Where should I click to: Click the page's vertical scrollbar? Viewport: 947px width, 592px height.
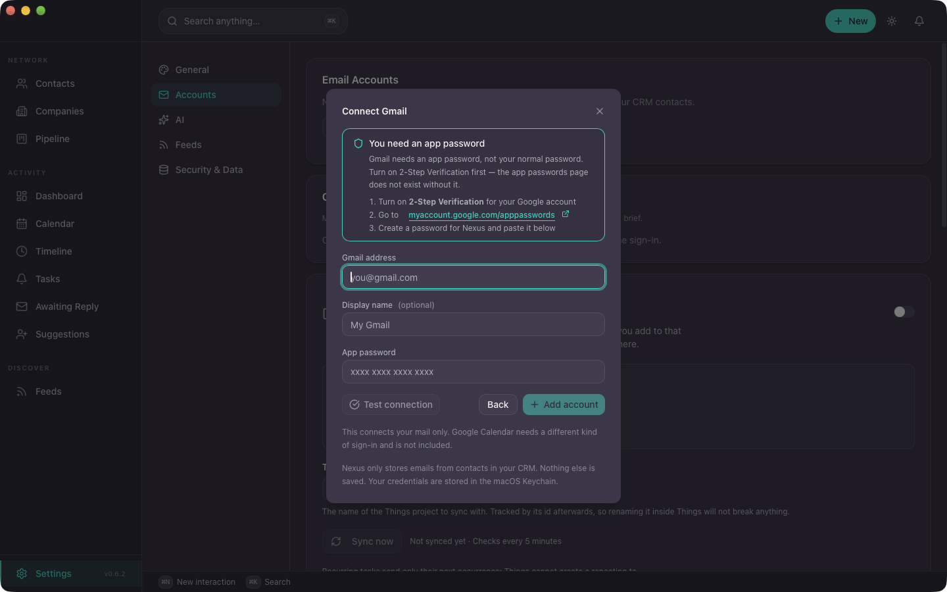click(x=944, y=135)
